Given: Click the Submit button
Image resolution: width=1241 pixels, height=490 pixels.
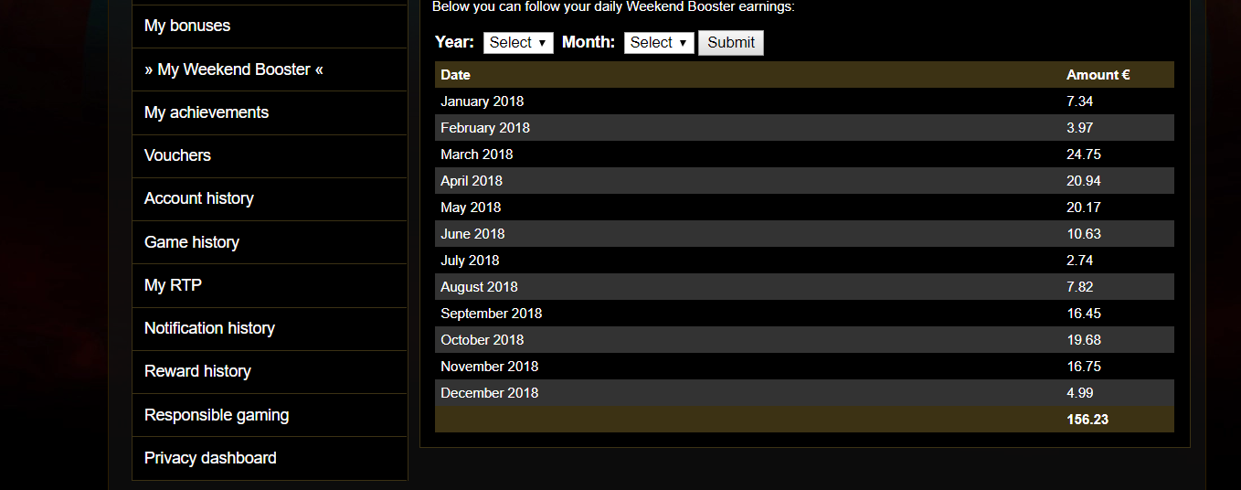Looking at the screenshot, I should click(731, 43).
